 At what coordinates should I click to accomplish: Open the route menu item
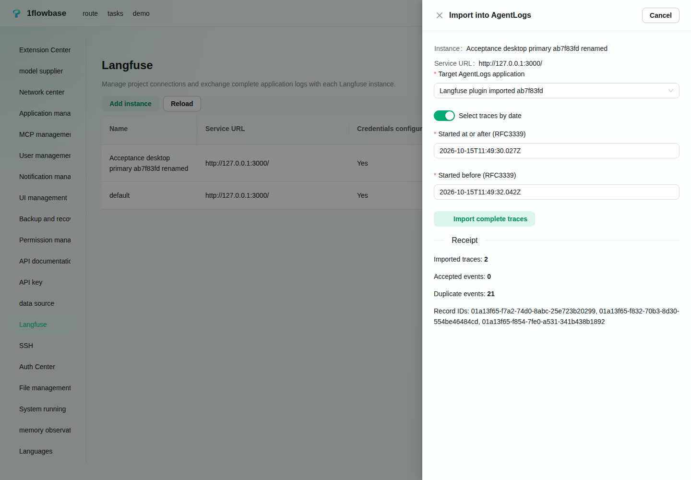coord(90,13)
